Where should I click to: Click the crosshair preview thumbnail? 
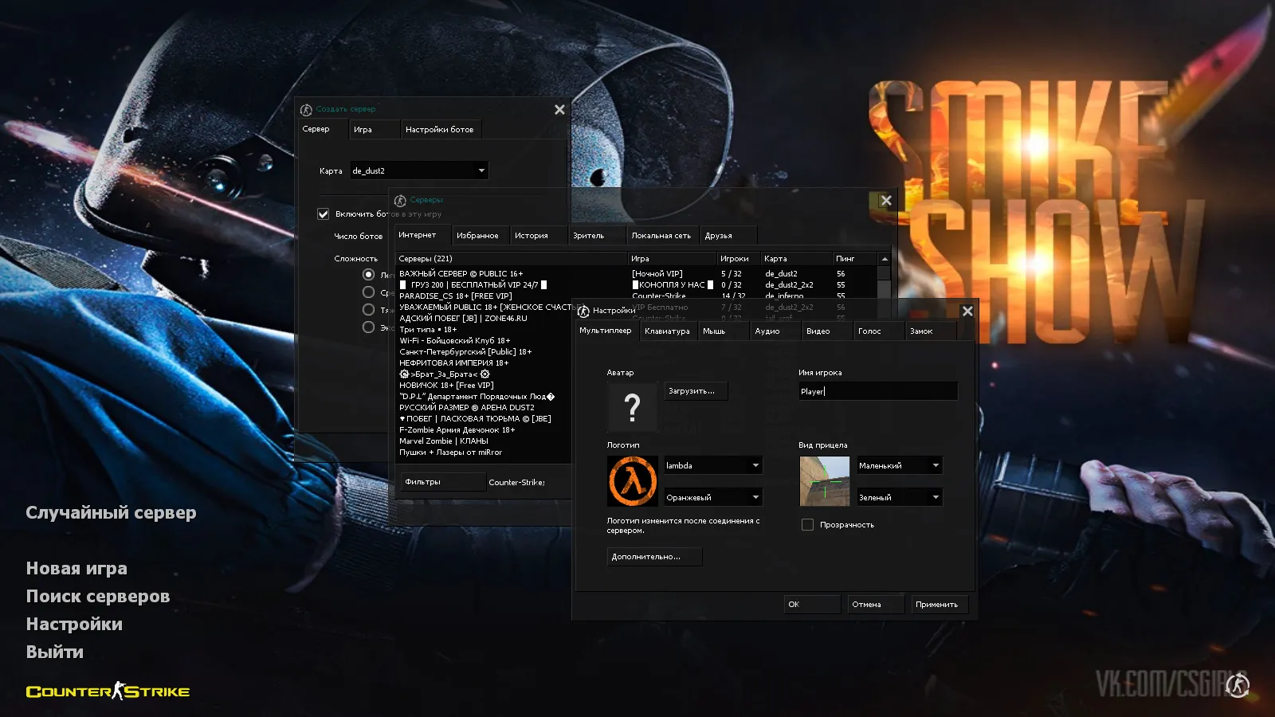(824, 481)
